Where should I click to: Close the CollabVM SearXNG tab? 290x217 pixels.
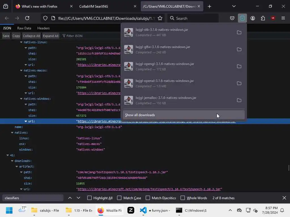[x=135, y=6]
